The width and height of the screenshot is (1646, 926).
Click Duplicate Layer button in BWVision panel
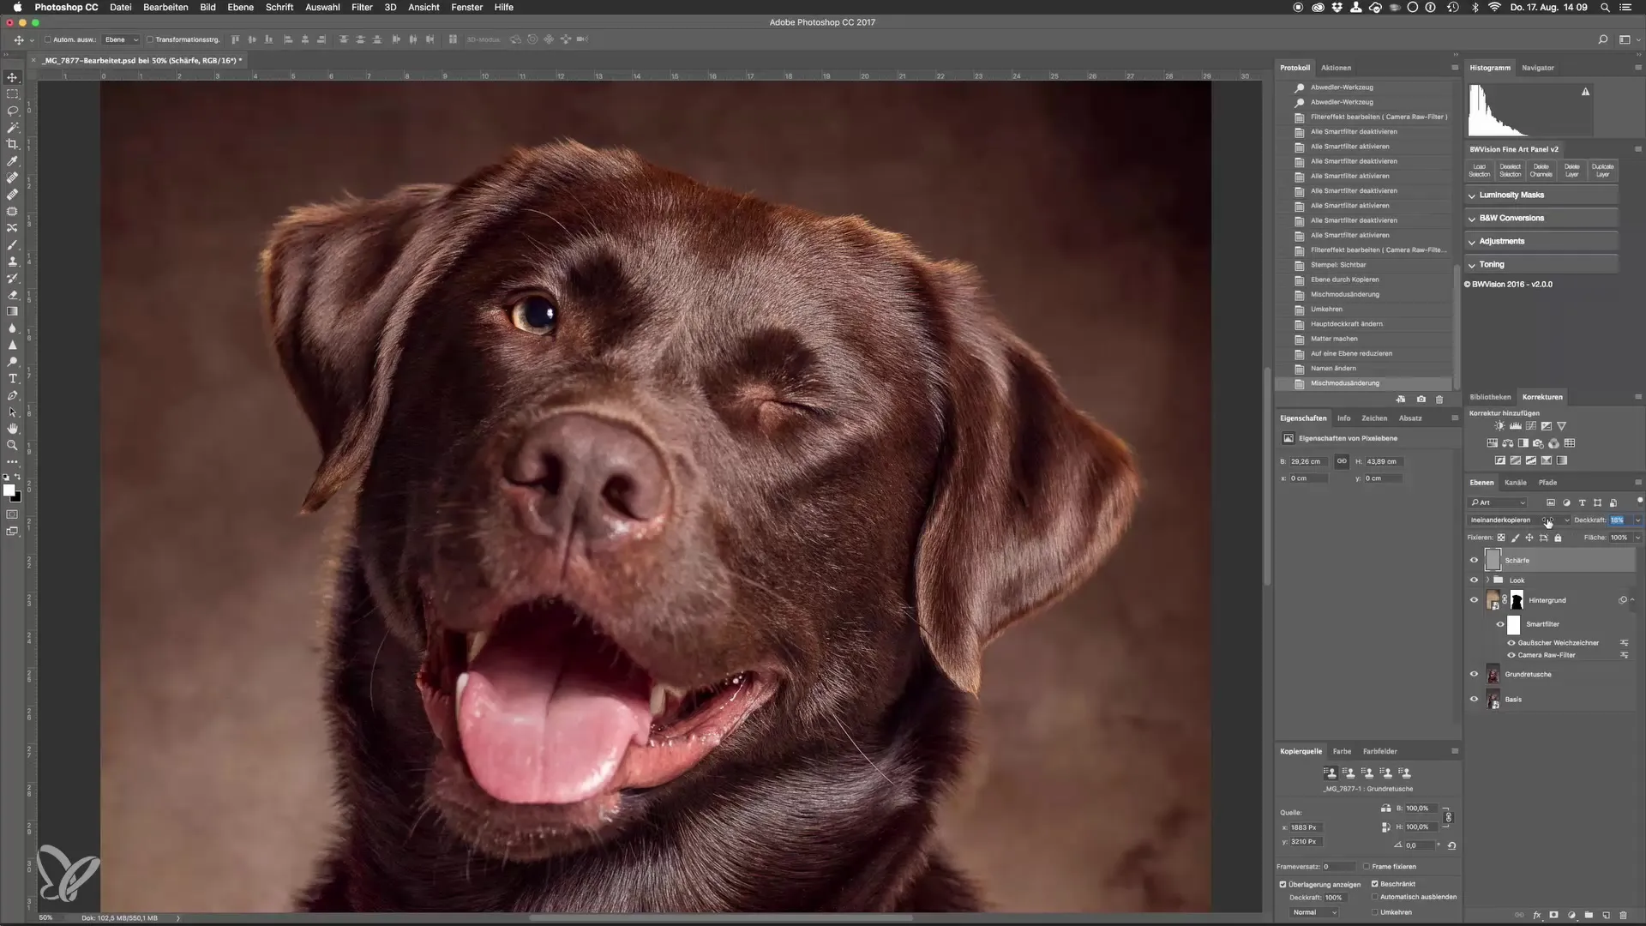coord(1602,171)
